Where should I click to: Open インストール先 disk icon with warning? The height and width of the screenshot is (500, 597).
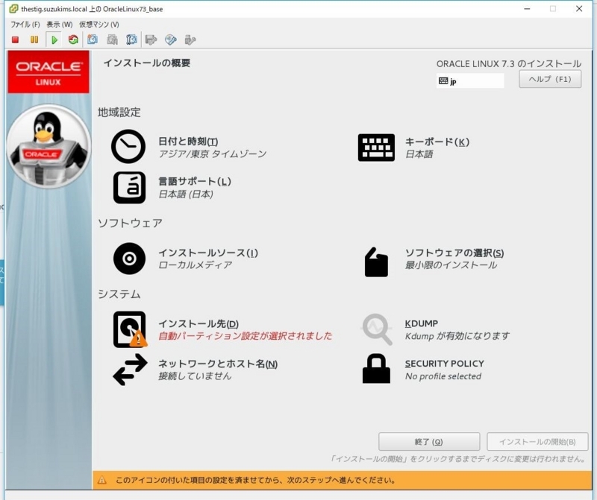pyautogui.click(x=130, y=329)
